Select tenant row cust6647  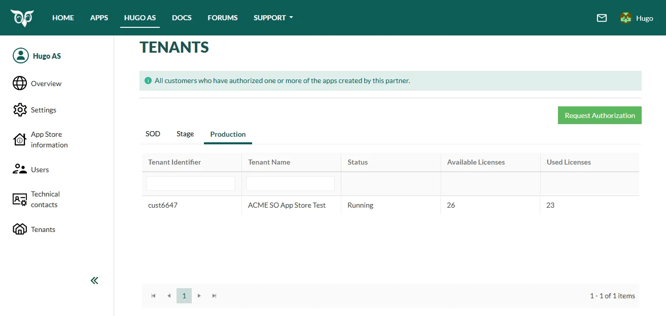click(163, 205)
